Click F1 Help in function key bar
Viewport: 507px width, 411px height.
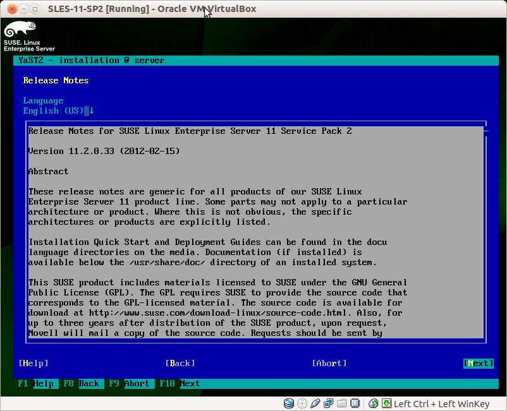(x=38, y=384)
